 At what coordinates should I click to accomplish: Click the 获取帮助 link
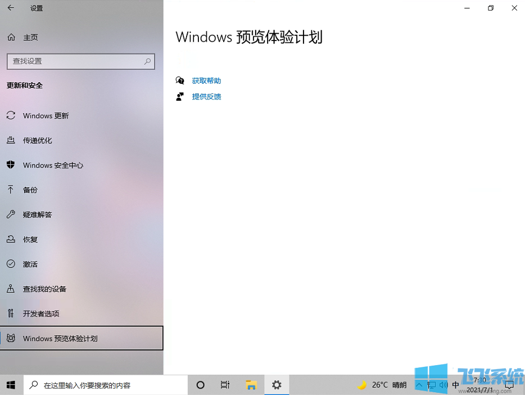[206, 81]
